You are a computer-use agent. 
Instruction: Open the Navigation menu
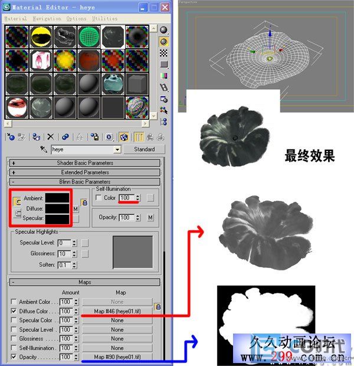pos(47,19)
